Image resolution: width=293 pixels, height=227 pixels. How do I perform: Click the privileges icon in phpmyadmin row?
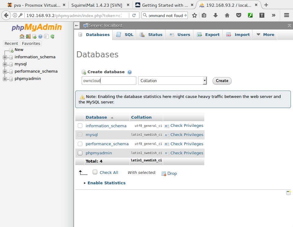coord(167,153)
